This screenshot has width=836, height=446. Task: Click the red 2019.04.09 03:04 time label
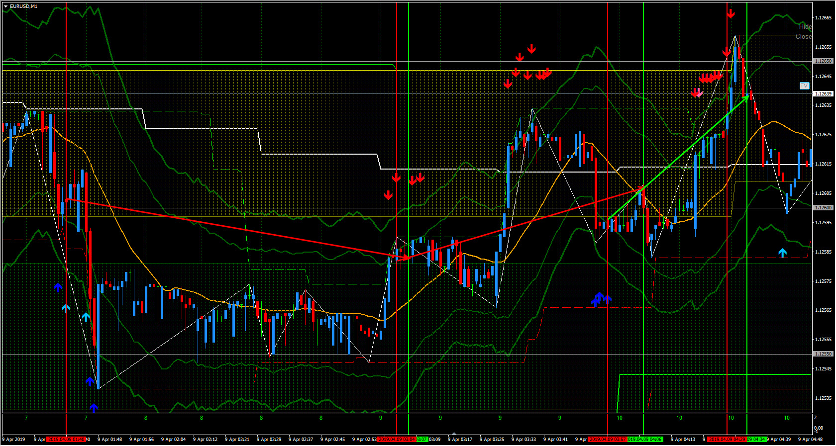[397, 440]
